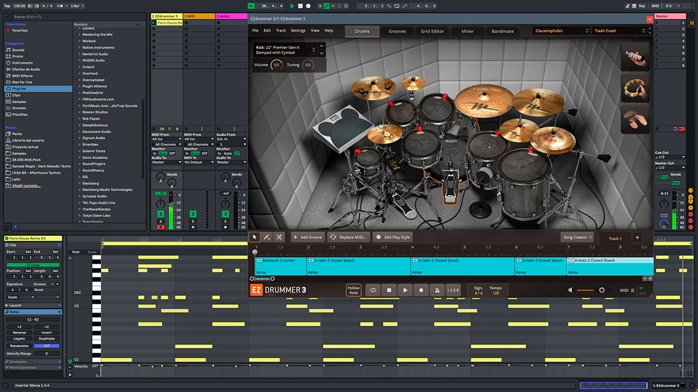Select the Racktom 2 Center verse block
This screenshot has width=698, height=392.
click(281, 267)
